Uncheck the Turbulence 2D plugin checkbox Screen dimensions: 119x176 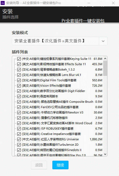pyautogui.click(x=19, y=145)
